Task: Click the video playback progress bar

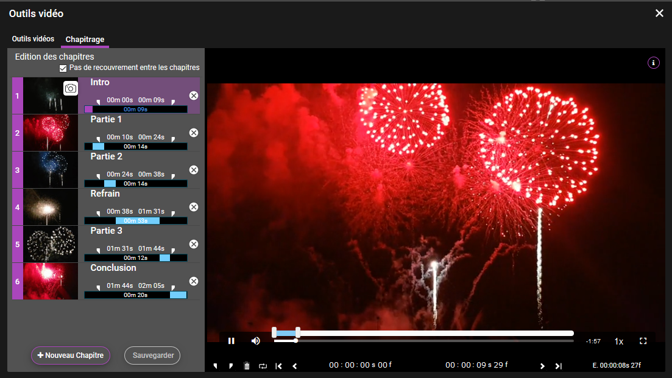Action: click(x=426, y=341)
